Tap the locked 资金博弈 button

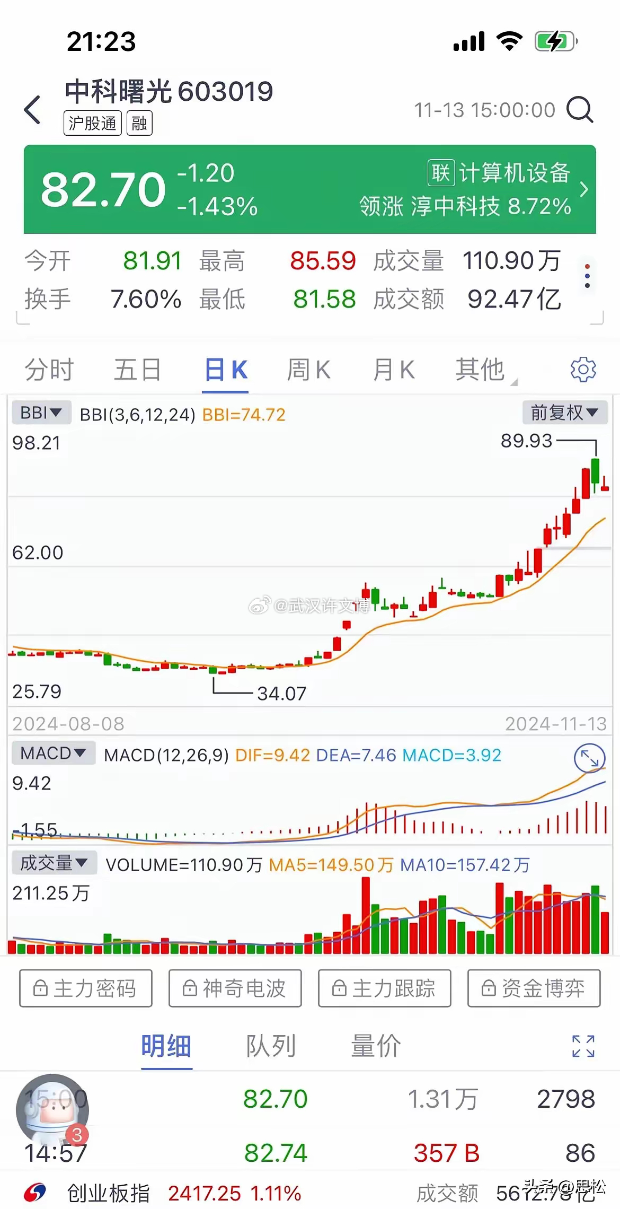click(x=534, y=988)
